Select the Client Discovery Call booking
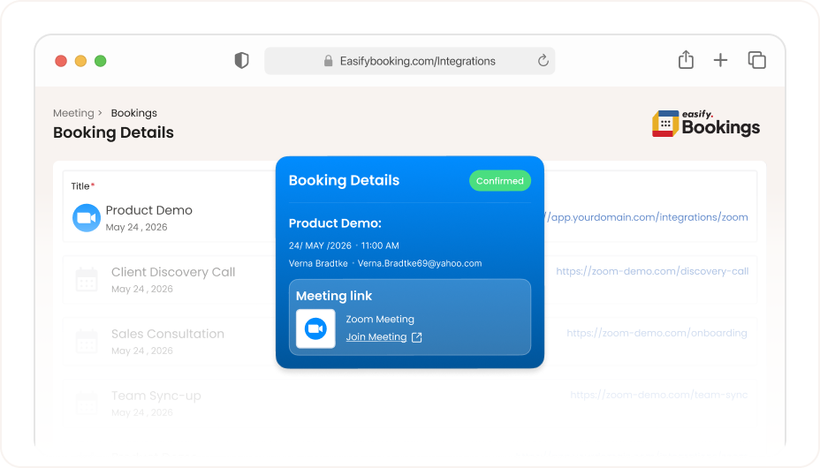This screenshot has width=820, height=468. tap(173, 272)
